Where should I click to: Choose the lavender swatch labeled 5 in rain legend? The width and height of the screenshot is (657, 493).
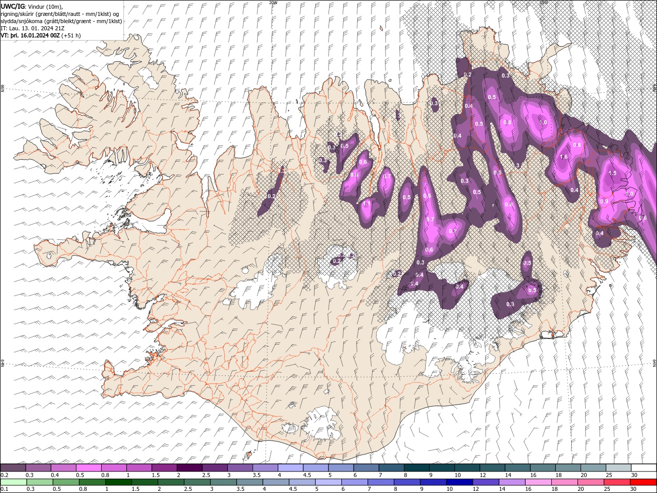pyautogui.click(x=328, y=482)
